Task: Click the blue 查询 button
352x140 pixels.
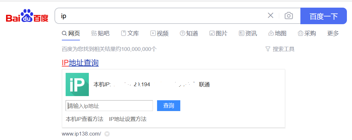Action: pos(169,106)
